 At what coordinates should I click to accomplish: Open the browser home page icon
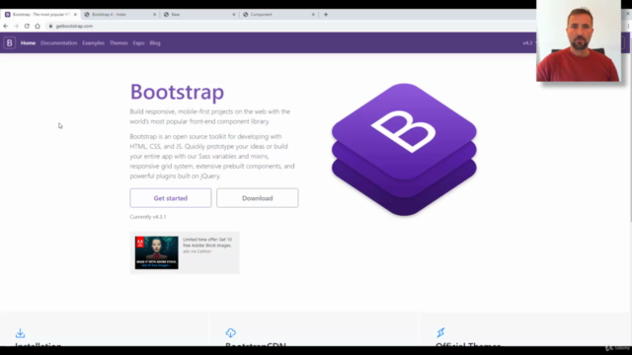pos(38,26)
